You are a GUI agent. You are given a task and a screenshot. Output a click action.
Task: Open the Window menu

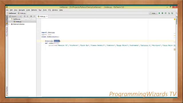click(55, 10)
